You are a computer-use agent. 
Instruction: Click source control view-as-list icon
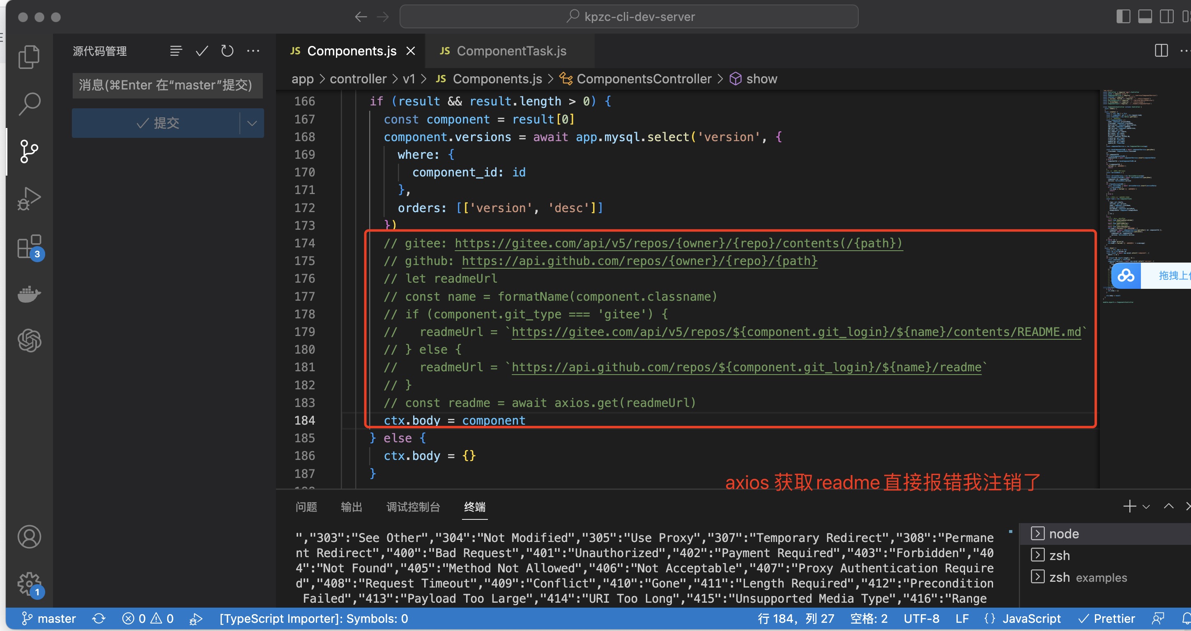[176, 51]
